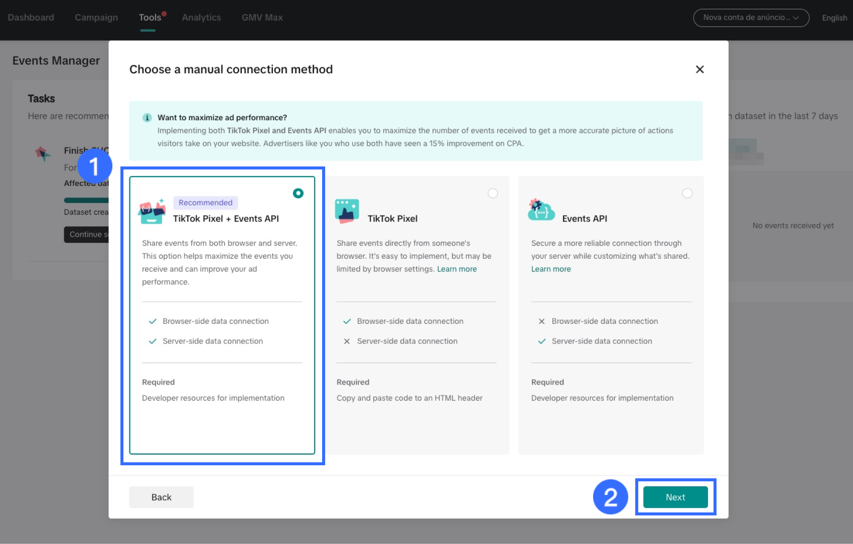Click the red notification dot on Tools
The width and height of the screenshot is (853, 544).
click(164, 14)
